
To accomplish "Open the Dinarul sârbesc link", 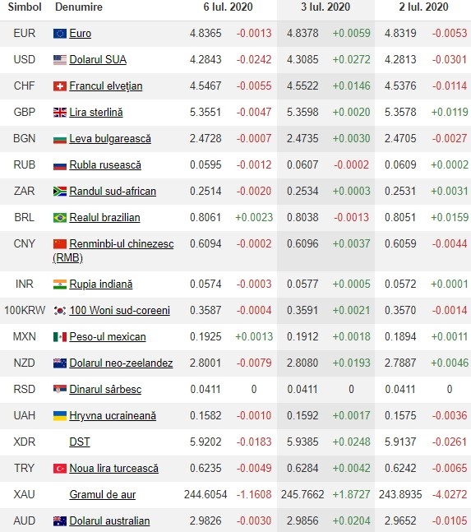I will click(x=105, y=390).
